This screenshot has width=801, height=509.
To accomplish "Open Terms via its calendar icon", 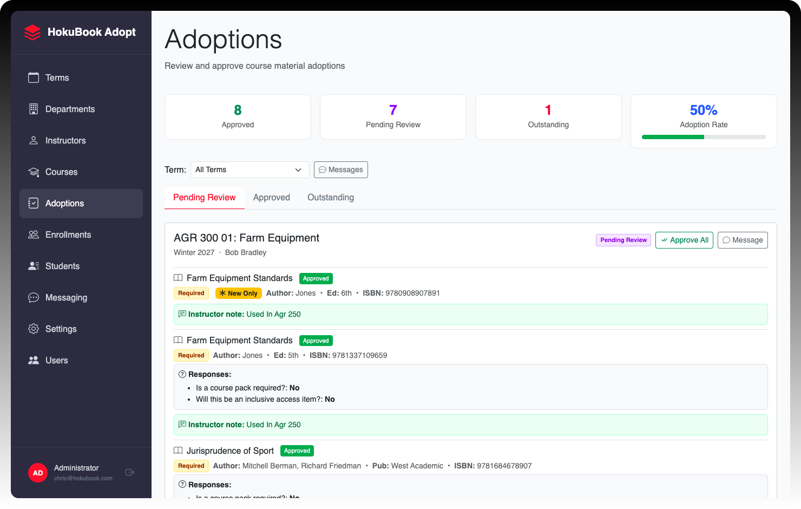I will point(34,77).
